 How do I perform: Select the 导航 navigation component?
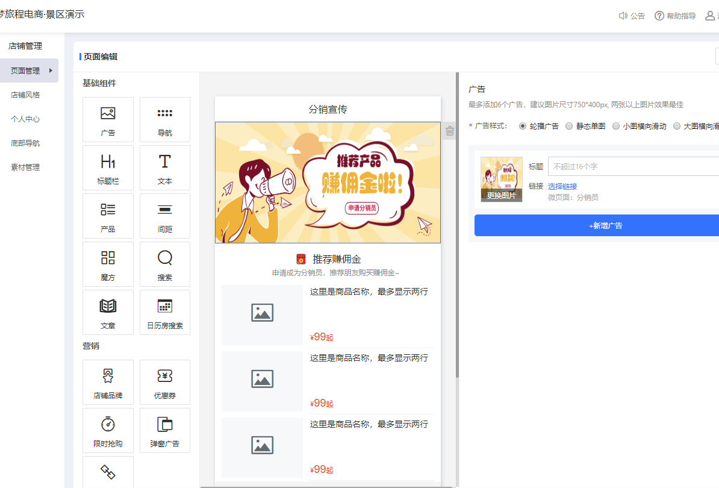(164, 119)
